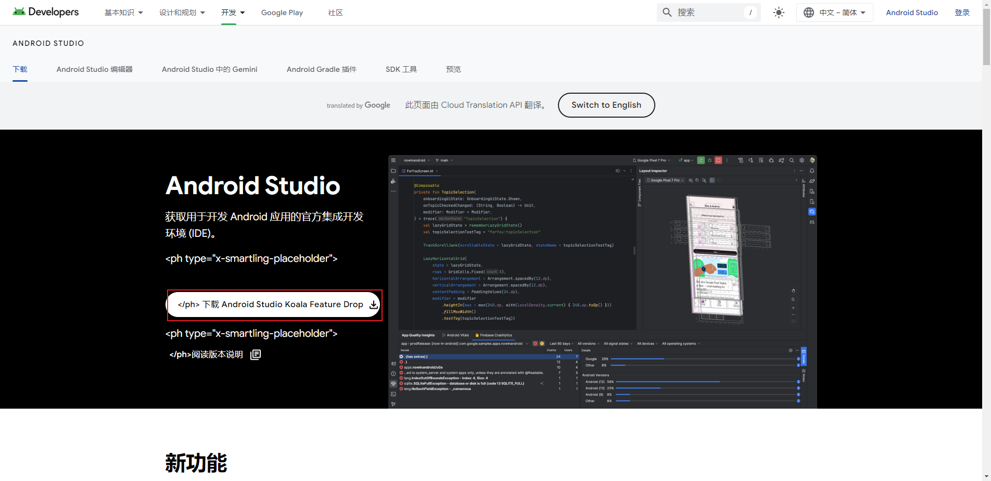Image resolution: width=991 pixels, height=481 pixels.
Task: Select the 下载 tab
Action: [20, 69]
